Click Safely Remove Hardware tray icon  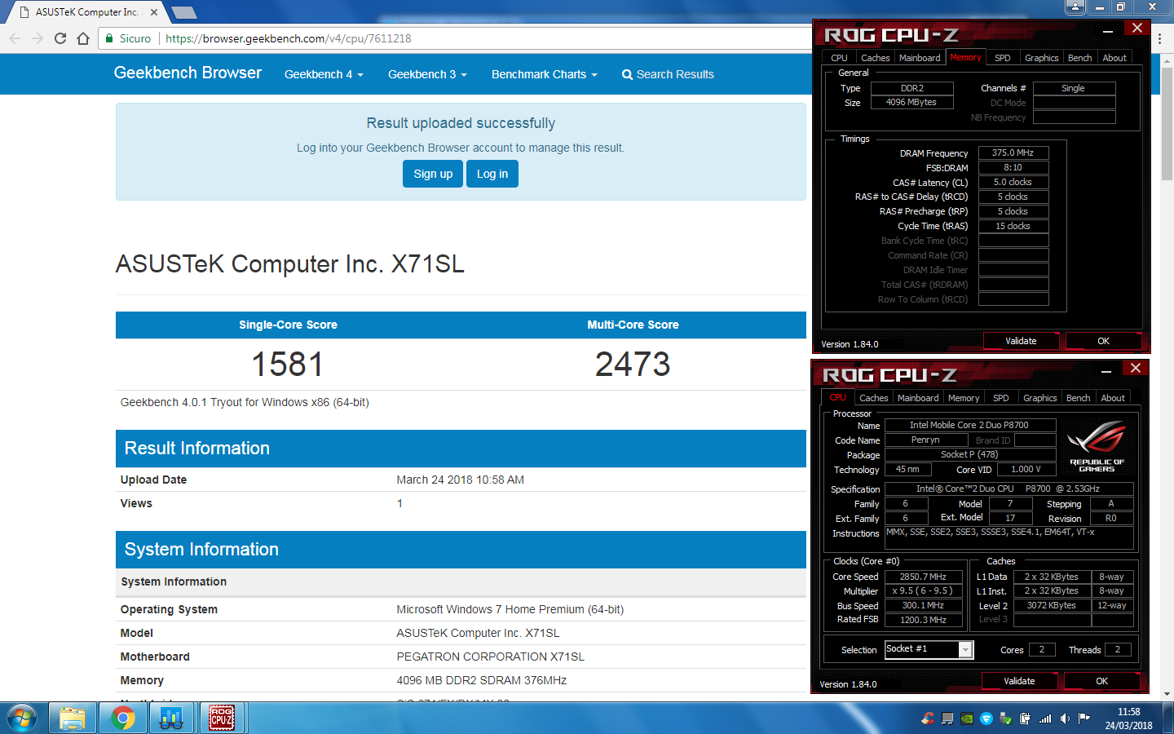coord(1006,719)
